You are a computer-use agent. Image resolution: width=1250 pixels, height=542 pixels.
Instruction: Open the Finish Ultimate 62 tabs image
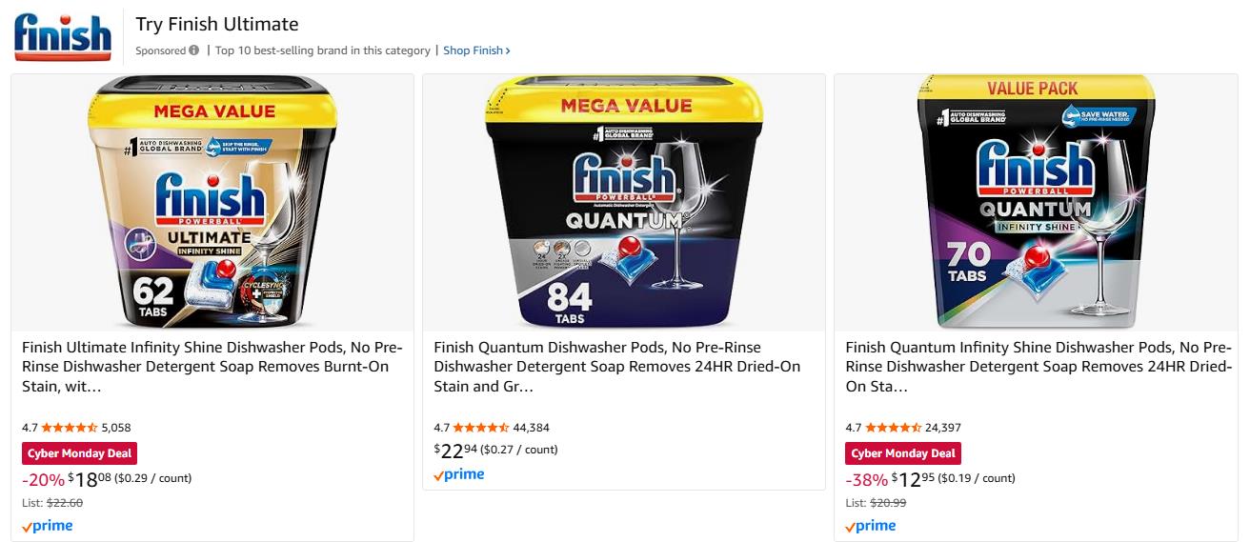point(212,203)
